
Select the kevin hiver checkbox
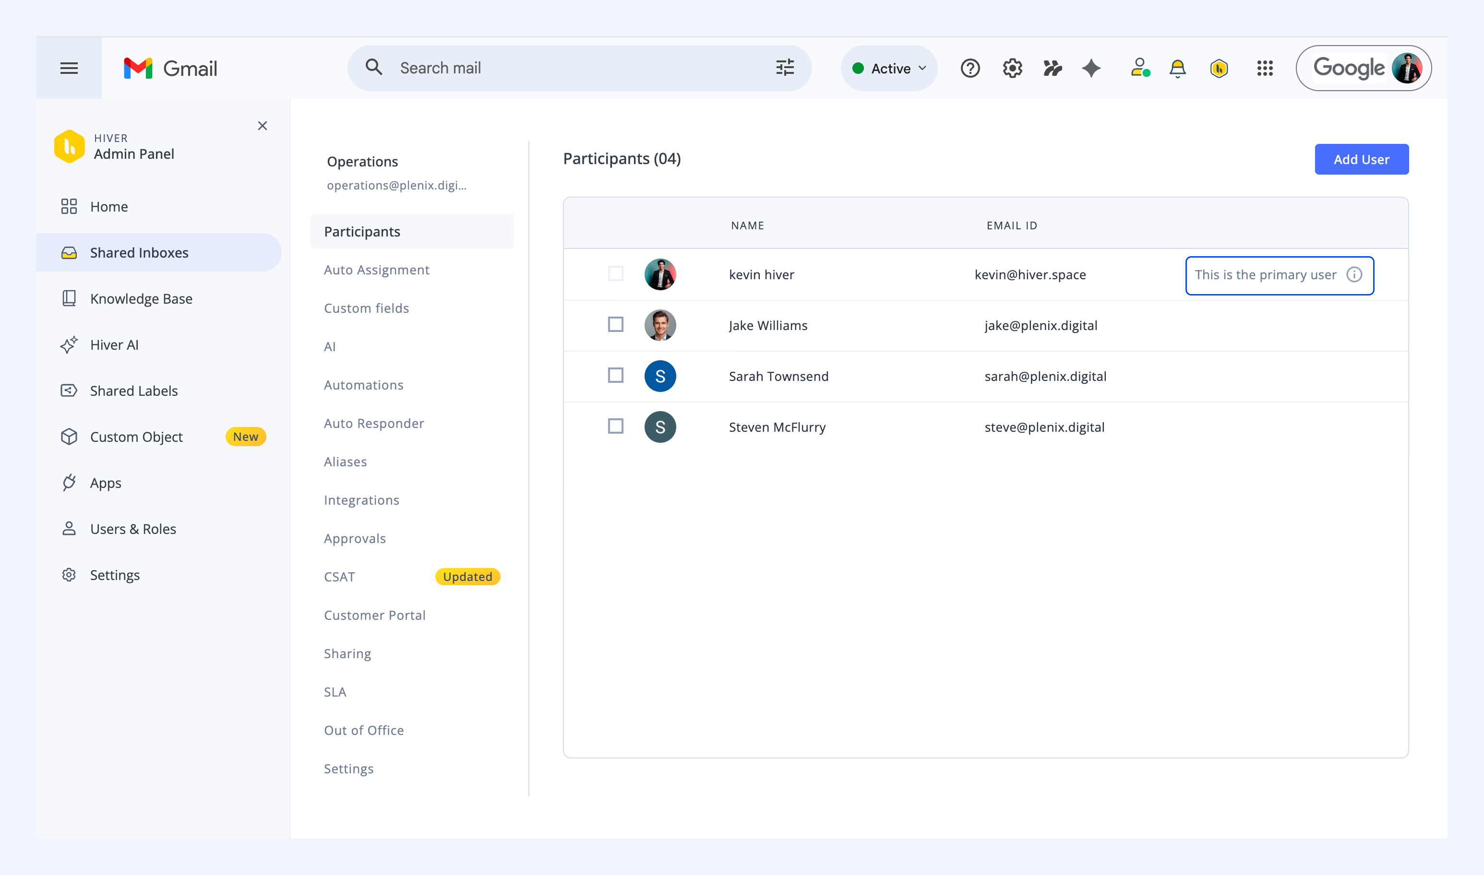[x=616, y=273]
